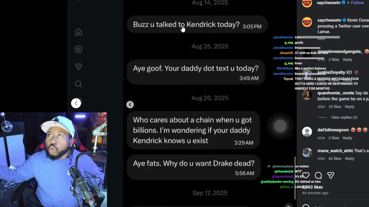The image size is (369, 207).
Task: Click the Aug 25, 2025 date label
Action: click(x=210, y=47)
